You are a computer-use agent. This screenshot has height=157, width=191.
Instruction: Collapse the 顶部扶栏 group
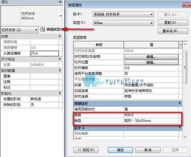tap(180, 103)
